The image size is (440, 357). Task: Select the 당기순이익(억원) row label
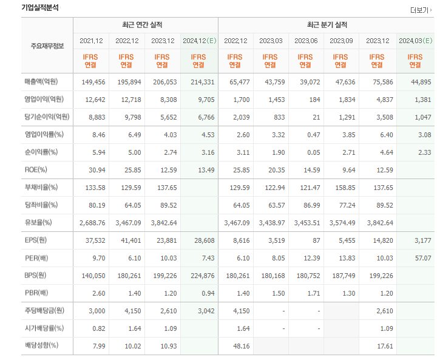(47, 117)
